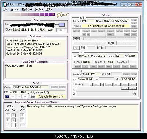Open the Help menu

[49, 9]
